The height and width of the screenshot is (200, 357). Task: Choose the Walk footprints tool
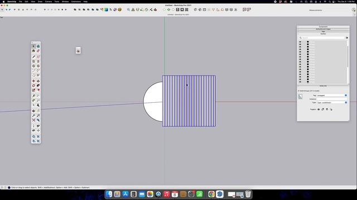38,126
